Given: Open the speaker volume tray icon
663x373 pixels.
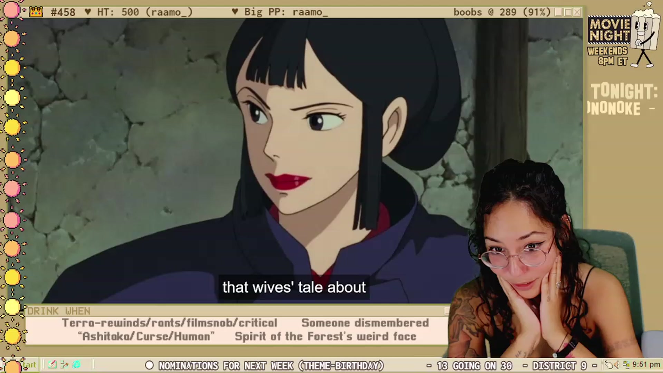Looking at the screenshot, I should pos(616,365).
